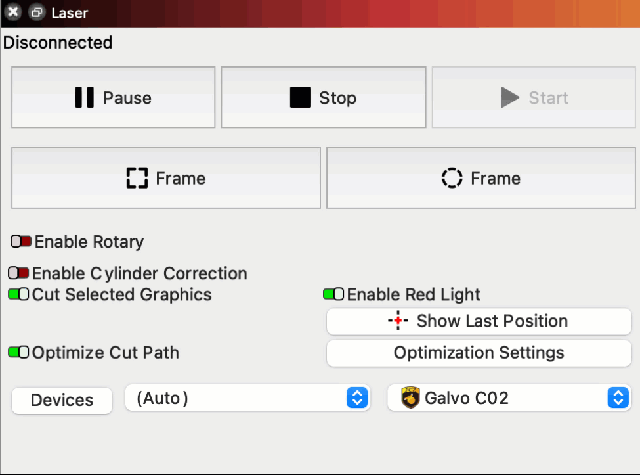640x475 pixels.
Task: Turn on Enable Cylinder Correction
Action: click(18, 273)
